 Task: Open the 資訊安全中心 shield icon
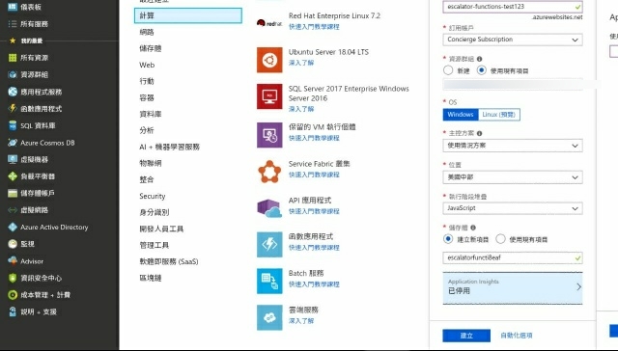coord(13,278)
